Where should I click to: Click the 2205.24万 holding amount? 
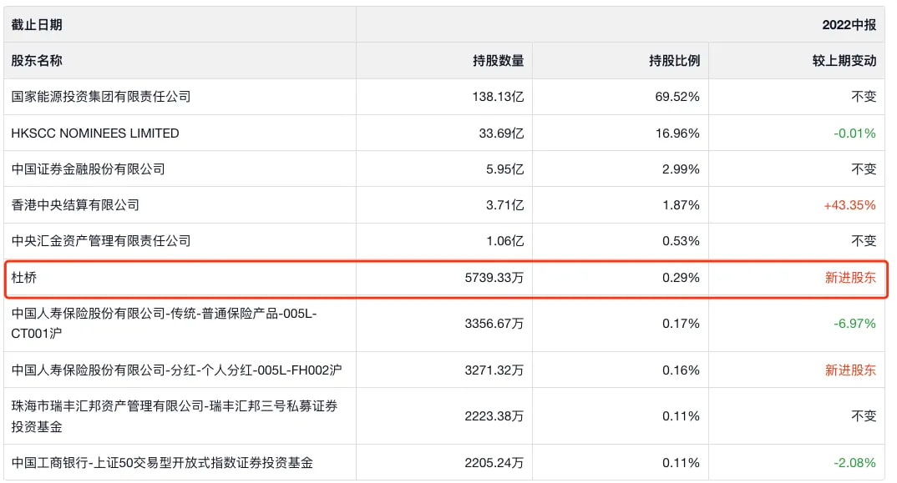[494, 463]
